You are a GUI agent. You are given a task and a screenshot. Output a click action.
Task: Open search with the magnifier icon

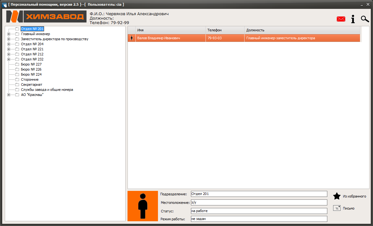tap(365, 19)
